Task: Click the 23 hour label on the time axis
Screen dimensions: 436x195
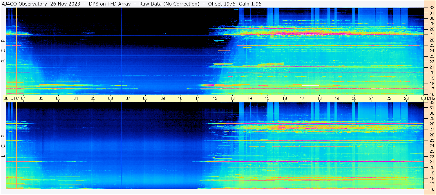Action: 406,98
